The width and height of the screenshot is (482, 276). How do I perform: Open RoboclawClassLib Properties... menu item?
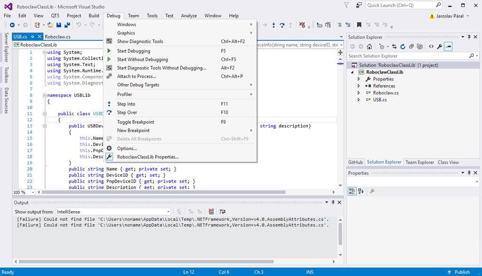click(180, 157)
